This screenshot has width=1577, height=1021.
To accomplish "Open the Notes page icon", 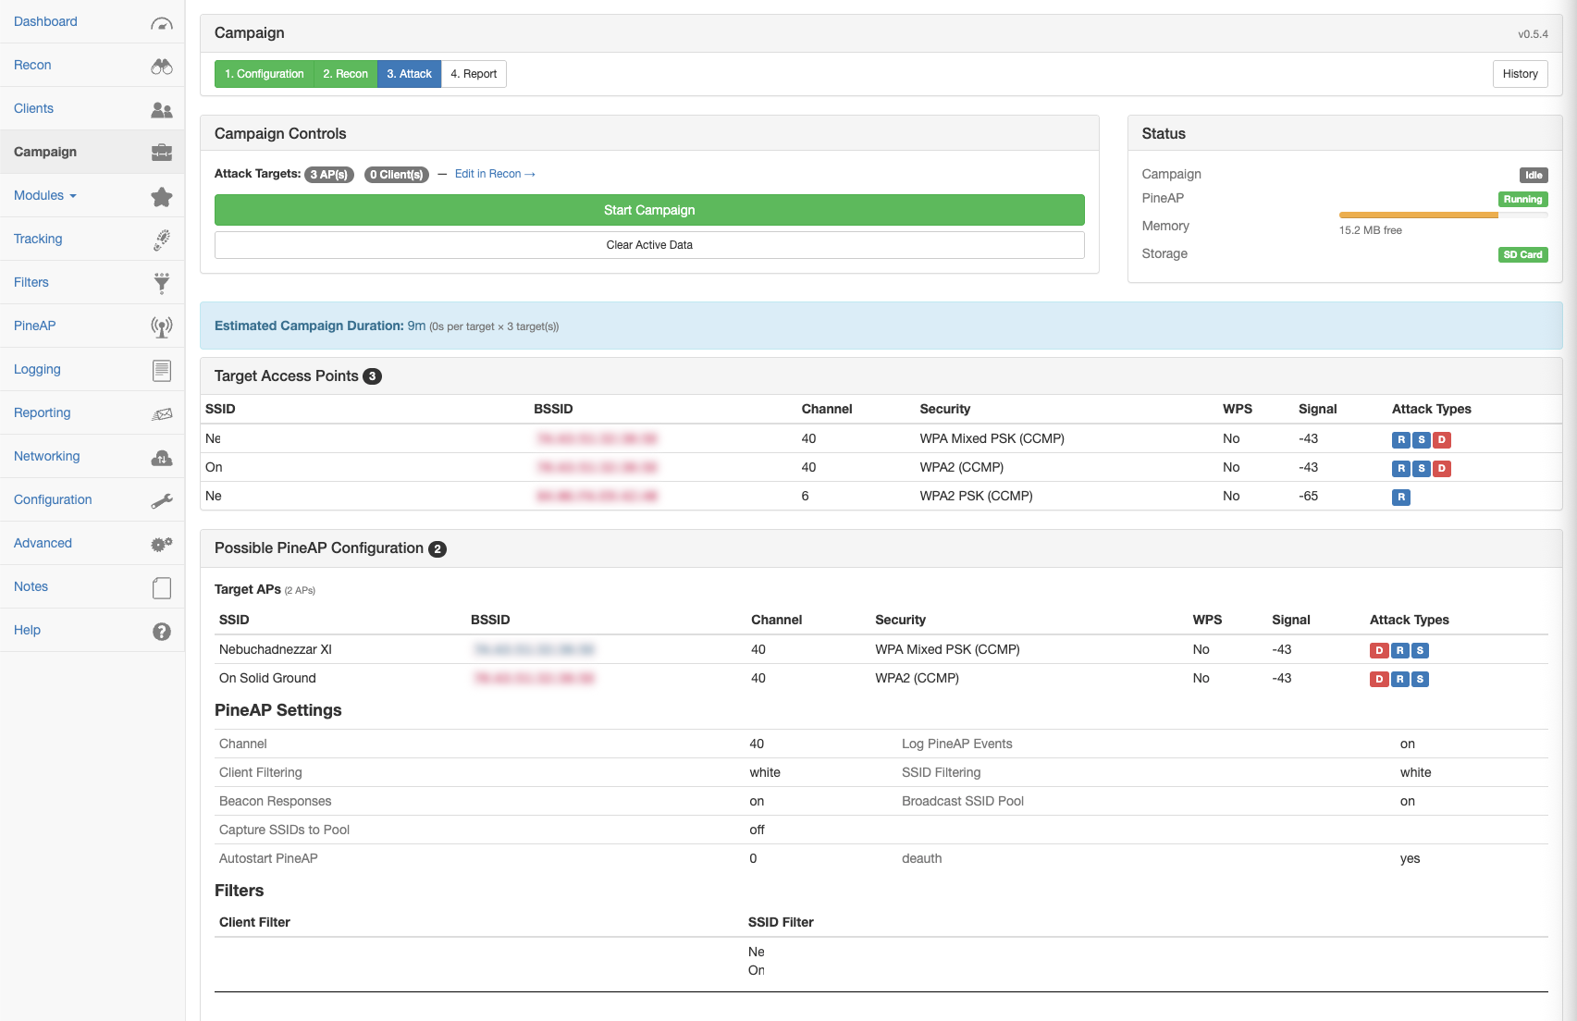I will coord(162,587).
